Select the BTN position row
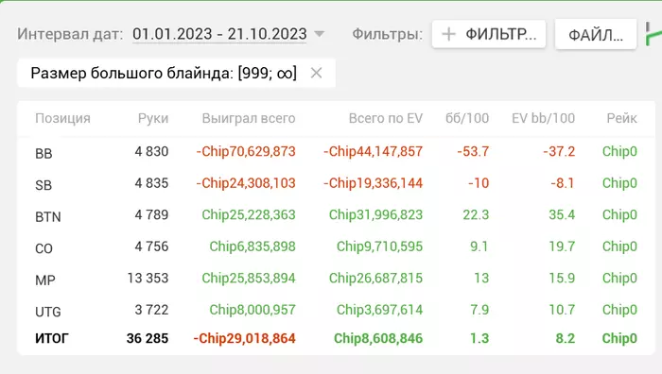The width and height of the screenshot is (662, 374). (x=336, y=215)
